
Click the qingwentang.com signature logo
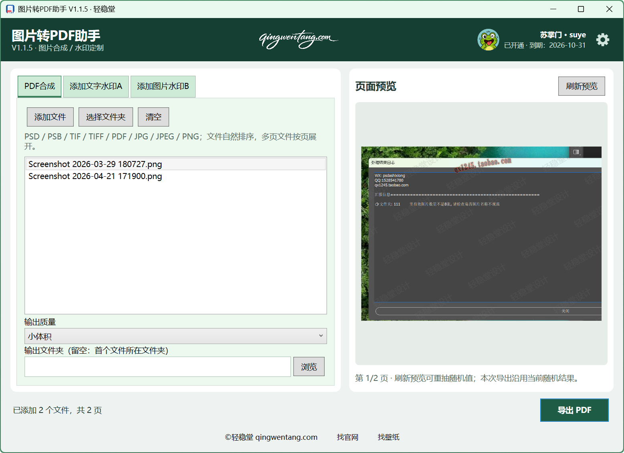click(x=299, y=39)
